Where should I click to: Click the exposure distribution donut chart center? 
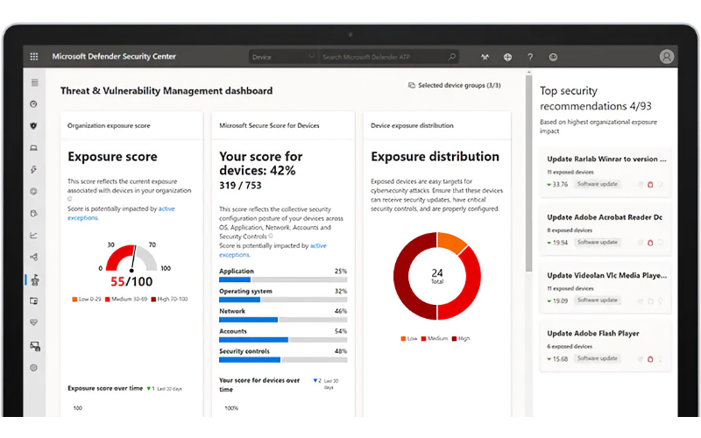pos(436,276)
